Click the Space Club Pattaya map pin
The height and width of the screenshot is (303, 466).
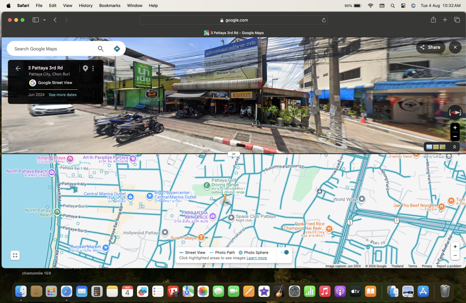point(231,218)
